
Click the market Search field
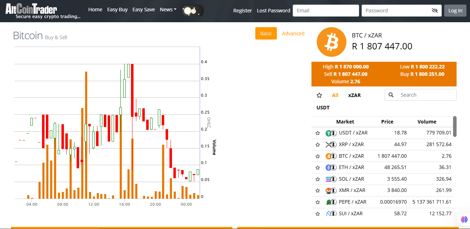pos(420,95)
